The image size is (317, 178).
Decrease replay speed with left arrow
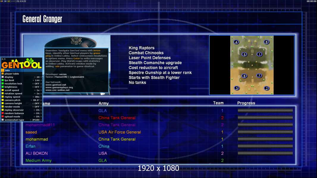coord(33,97)
